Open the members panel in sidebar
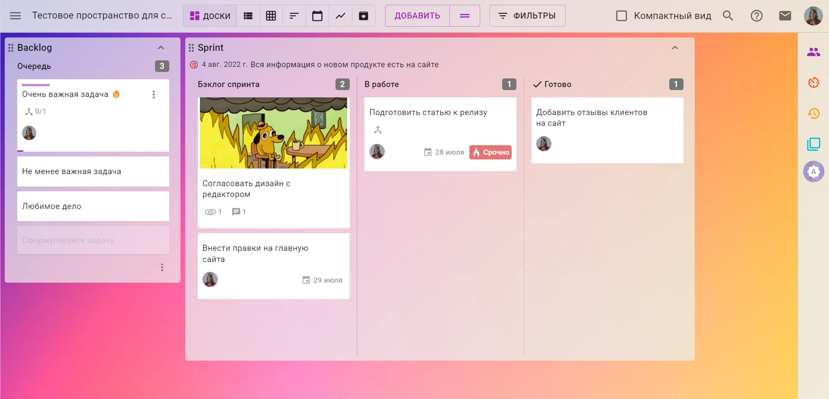 click(x=813, y=52)
